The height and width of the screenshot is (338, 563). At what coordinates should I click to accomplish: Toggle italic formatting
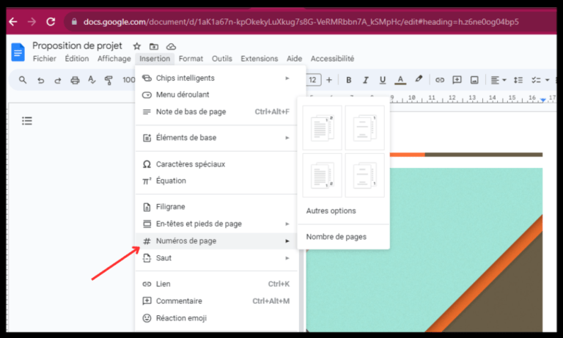pyautogui.click(x=366, y=80)
